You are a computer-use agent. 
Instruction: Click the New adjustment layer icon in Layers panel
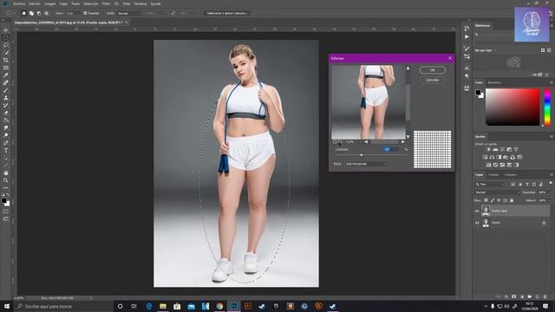pyautogui.click(x=522, y=296)
